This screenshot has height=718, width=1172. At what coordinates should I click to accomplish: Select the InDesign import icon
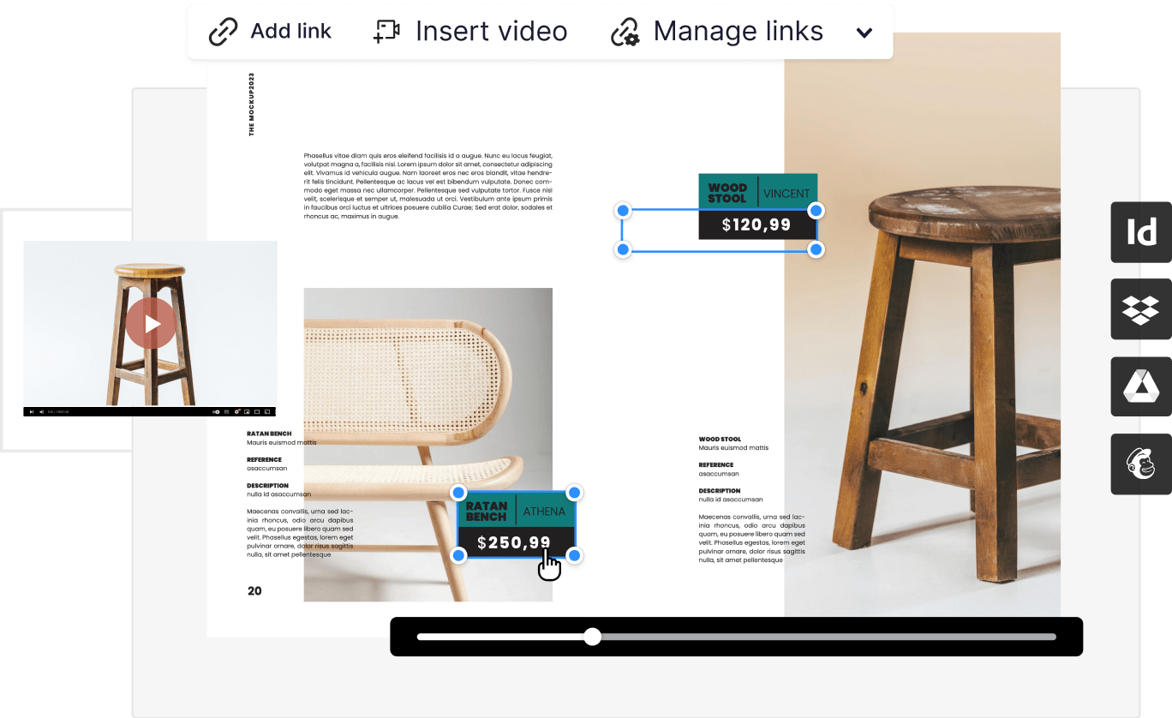[1141, 232]
